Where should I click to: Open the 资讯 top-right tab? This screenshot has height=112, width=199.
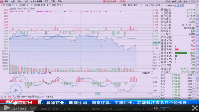(x=174, y=1)
